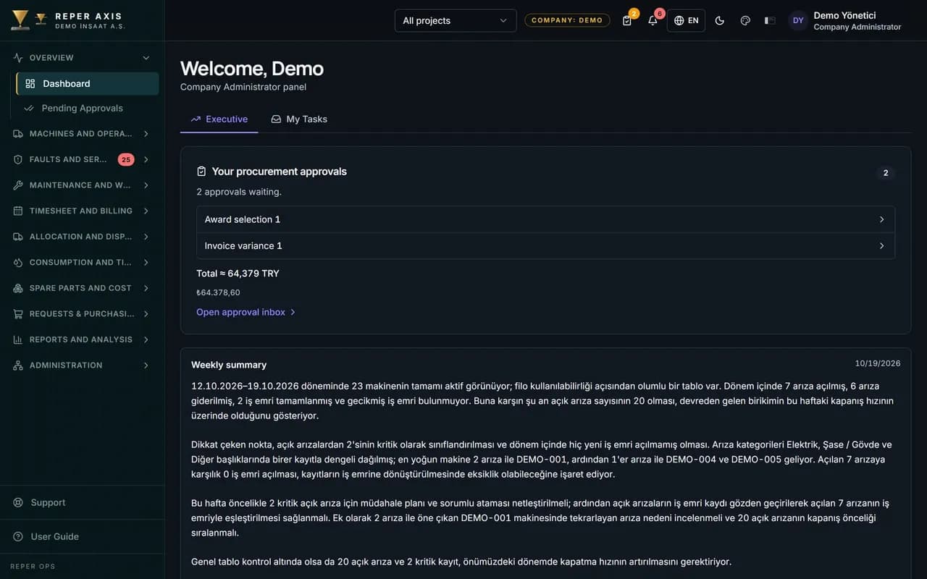Screen dimensions: 927x579
Task: Click the 10/19/2026 weekly summary date
Action: [x=878, y=363]
